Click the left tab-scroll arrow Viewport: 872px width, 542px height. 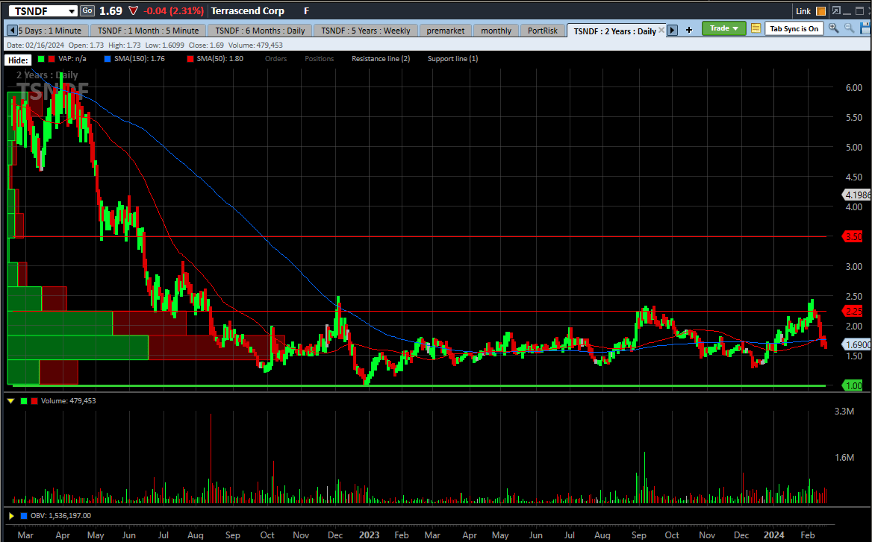click(10, 30)
